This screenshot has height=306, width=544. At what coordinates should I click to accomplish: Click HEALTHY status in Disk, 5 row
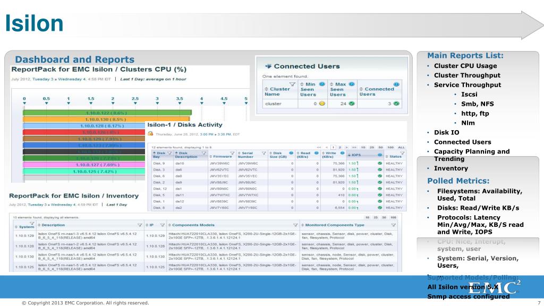(x=394, y=195)
